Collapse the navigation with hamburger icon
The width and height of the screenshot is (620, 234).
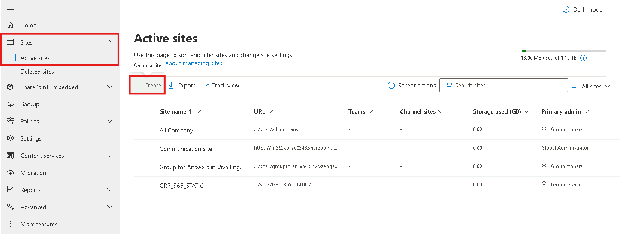[x=11, y=8]
